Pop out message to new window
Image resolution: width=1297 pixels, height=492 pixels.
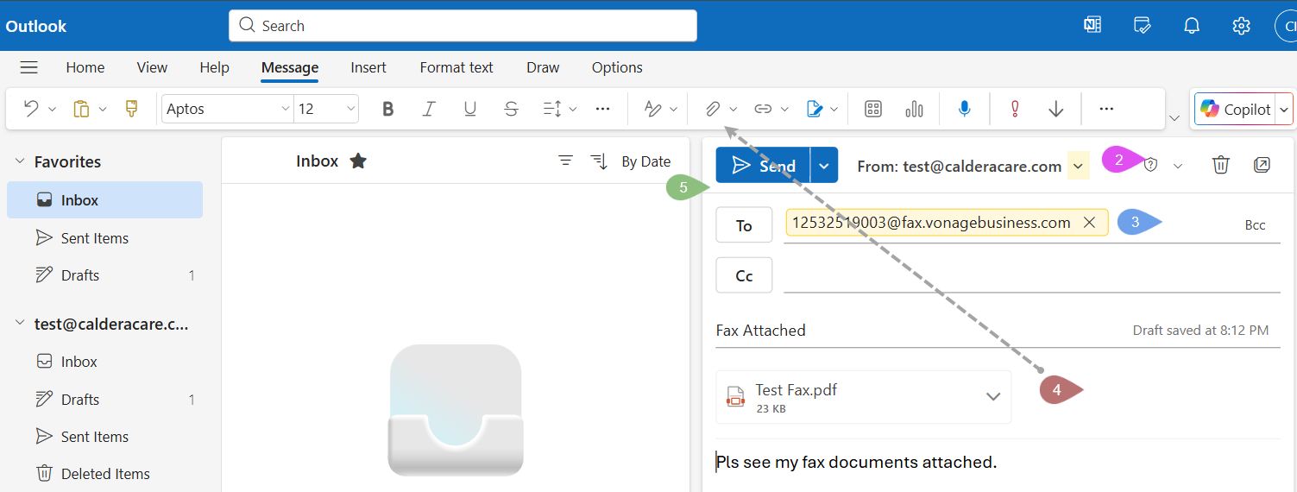[x=1262, y=165]
